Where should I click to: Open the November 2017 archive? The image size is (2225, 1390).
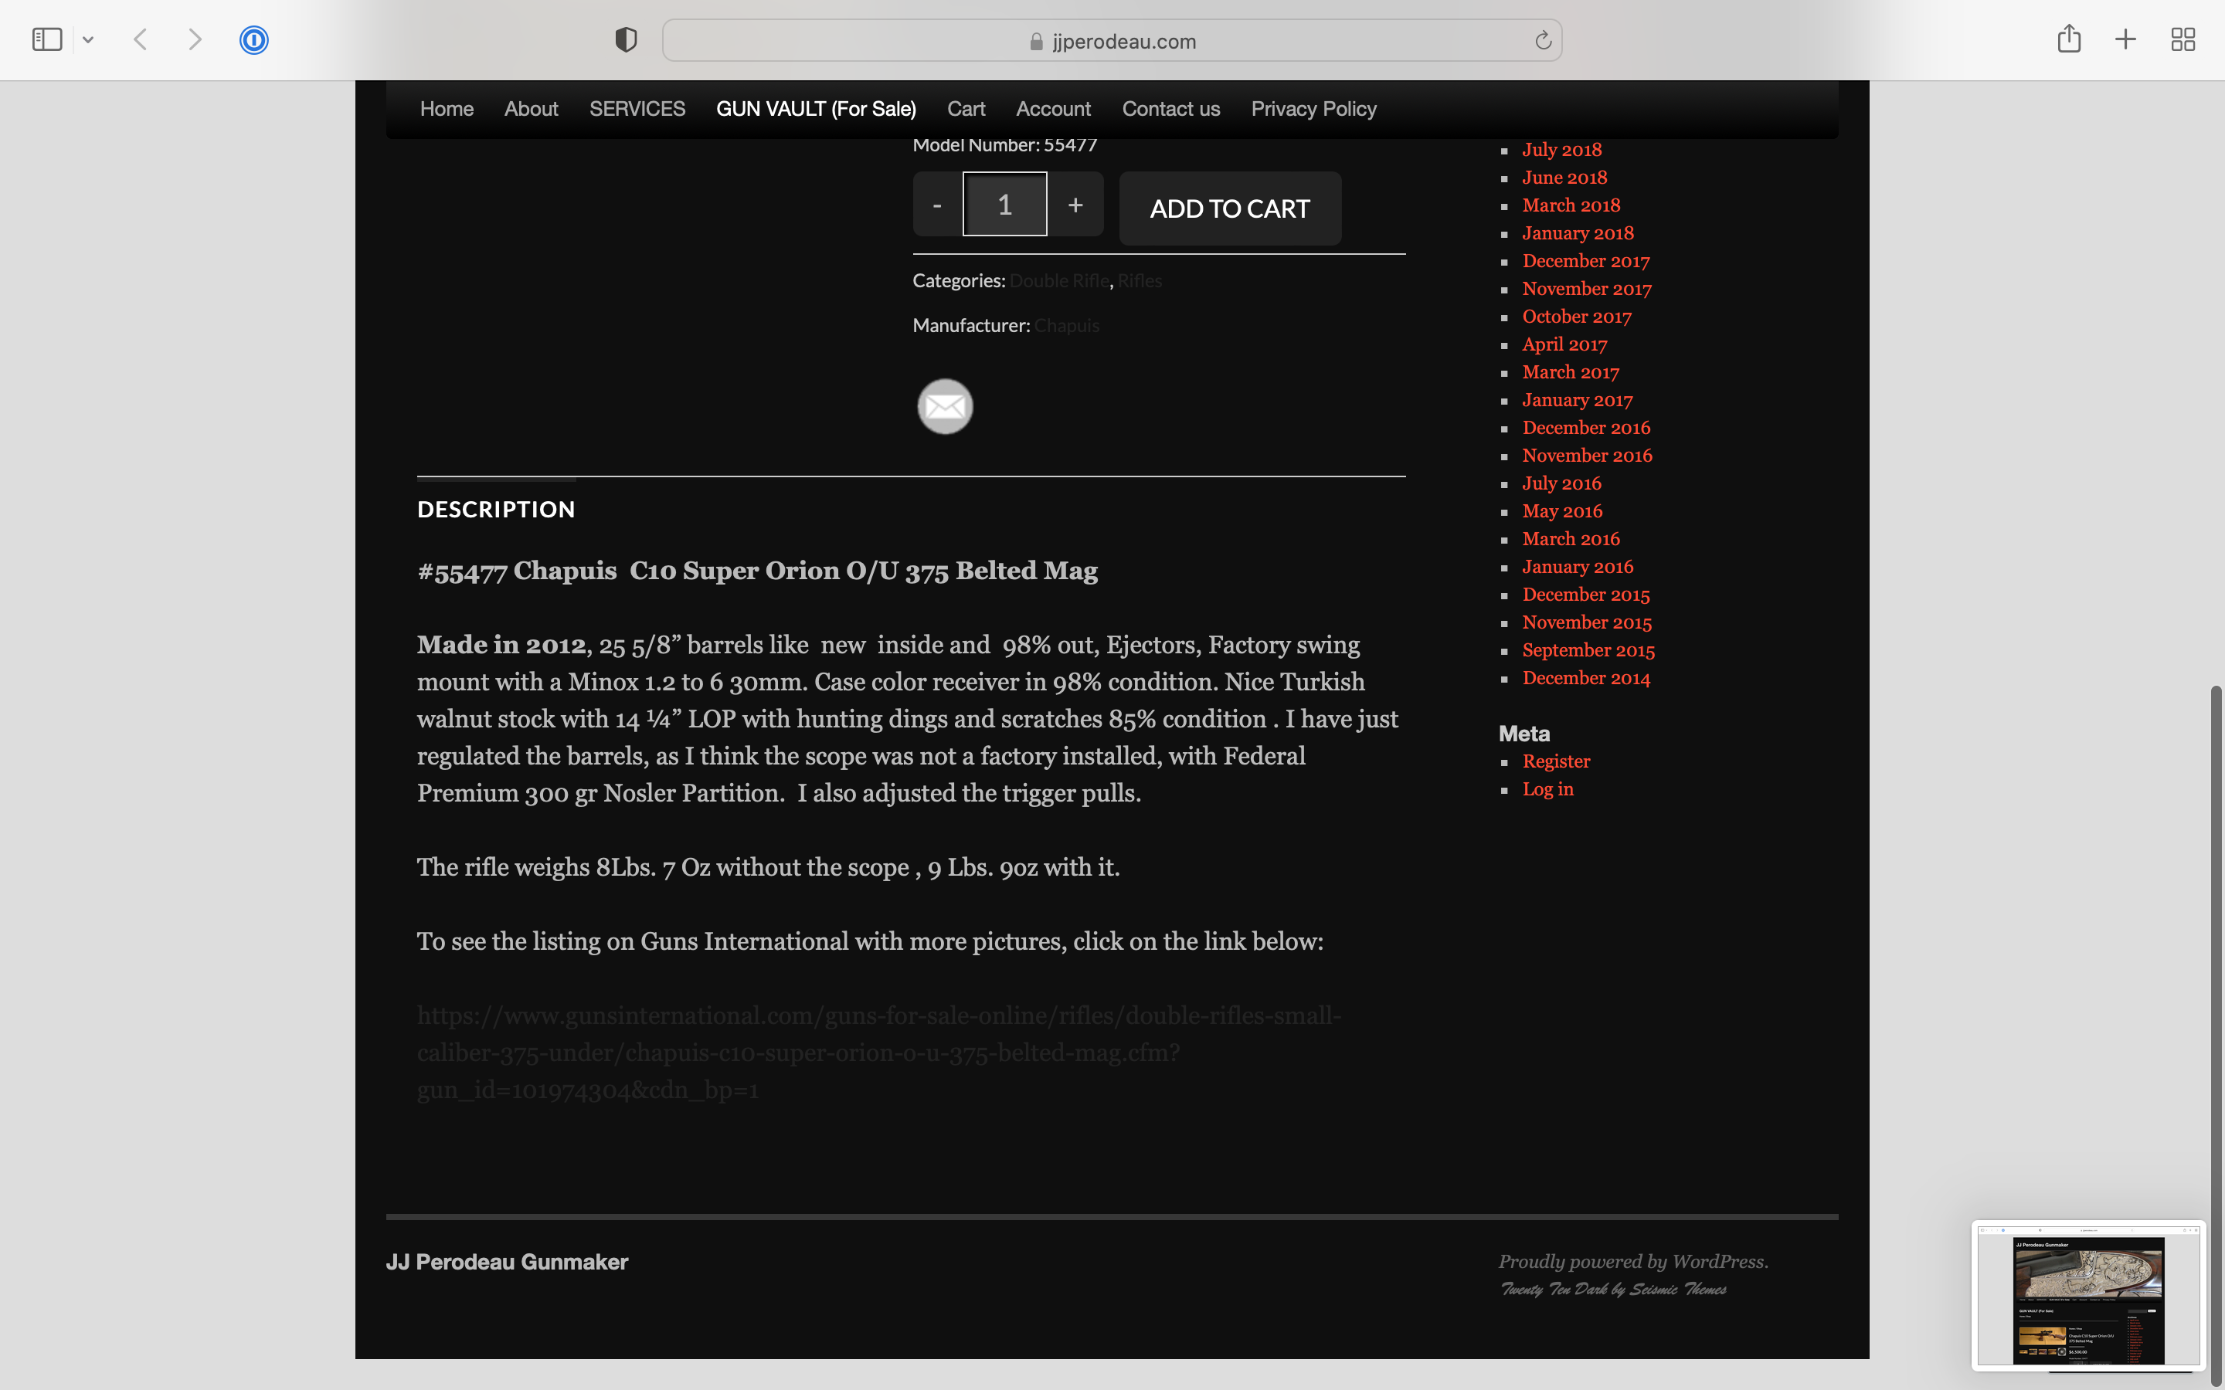coord(1587,289)
